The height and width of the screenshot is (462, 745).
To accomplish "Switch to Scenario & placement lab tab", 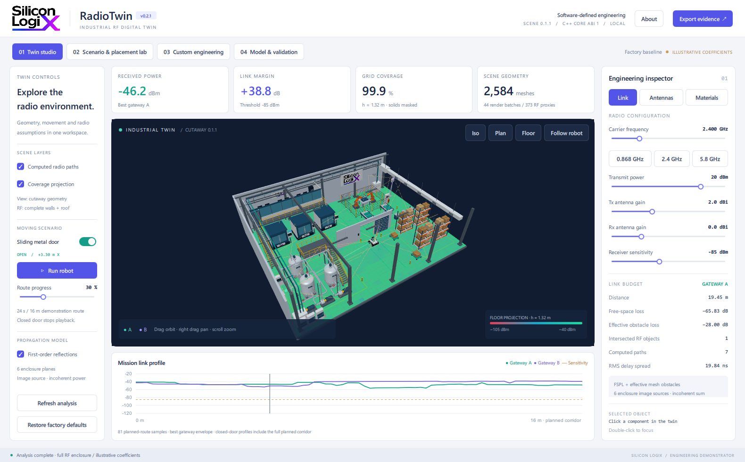I will [110, 52].
